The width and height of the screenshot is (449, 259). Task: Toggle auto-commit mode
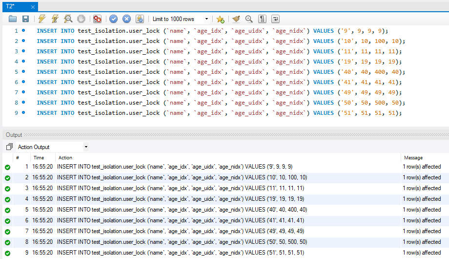click(x=140, y=19)
